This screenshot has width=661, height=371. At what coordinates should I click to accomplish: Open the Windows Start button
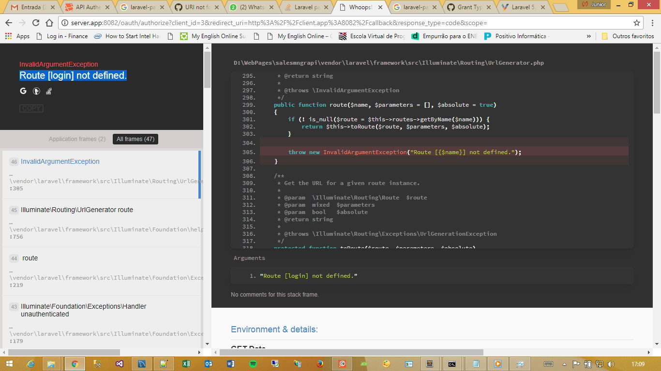pyautogui.click(x=10, y=364)
